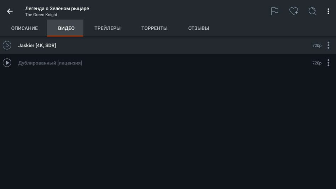Screen dimensions: 336x189
Task: Click the subtitle The Green Knight
Action: [41, 15]
